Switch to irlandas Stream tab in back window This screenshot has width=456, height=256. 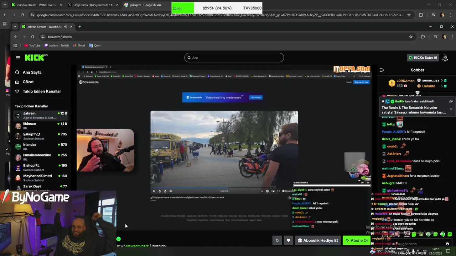[x=36, y=5]
